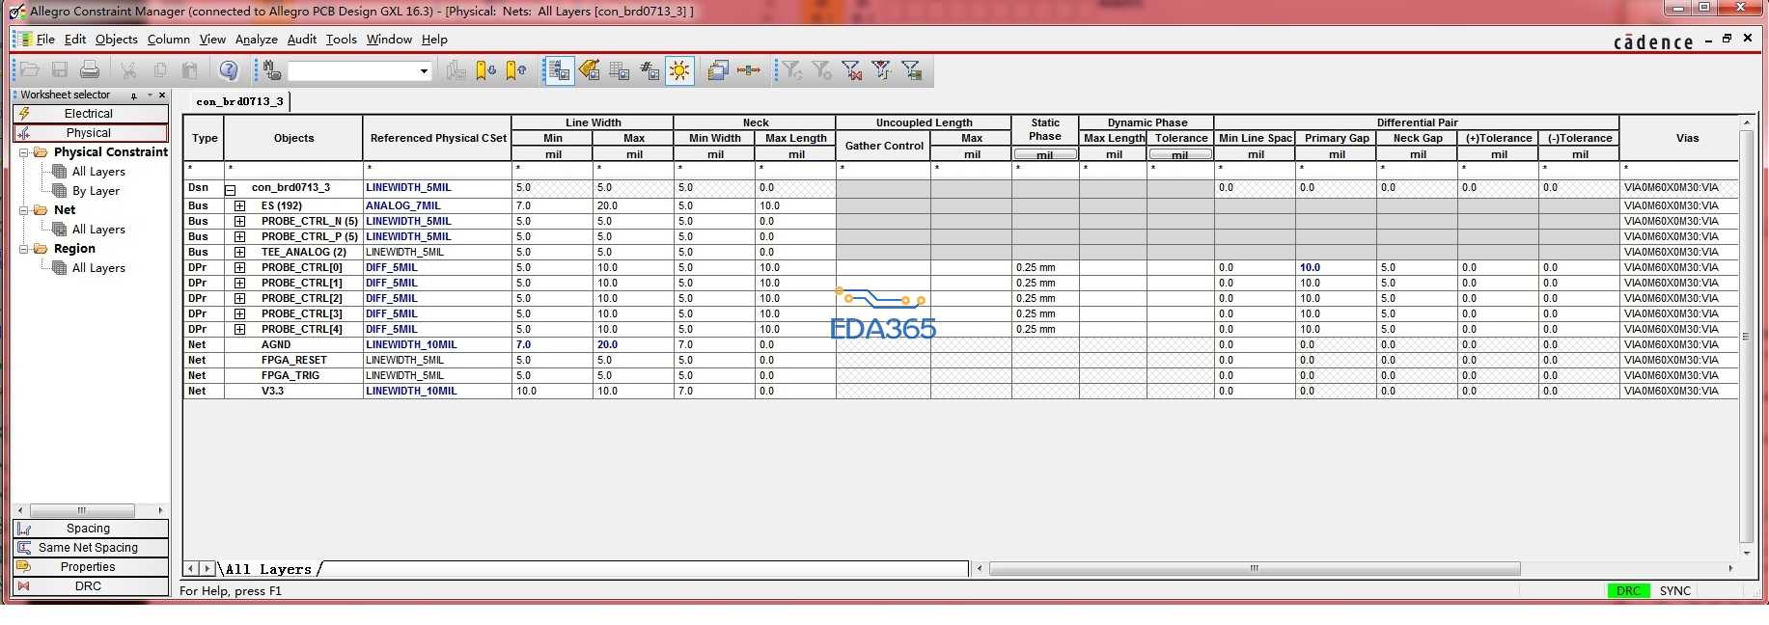Select the All Layers worksheet tab
Image resolution: width=1769 pixels, height=625 pixels.
[x=269, y=569]
